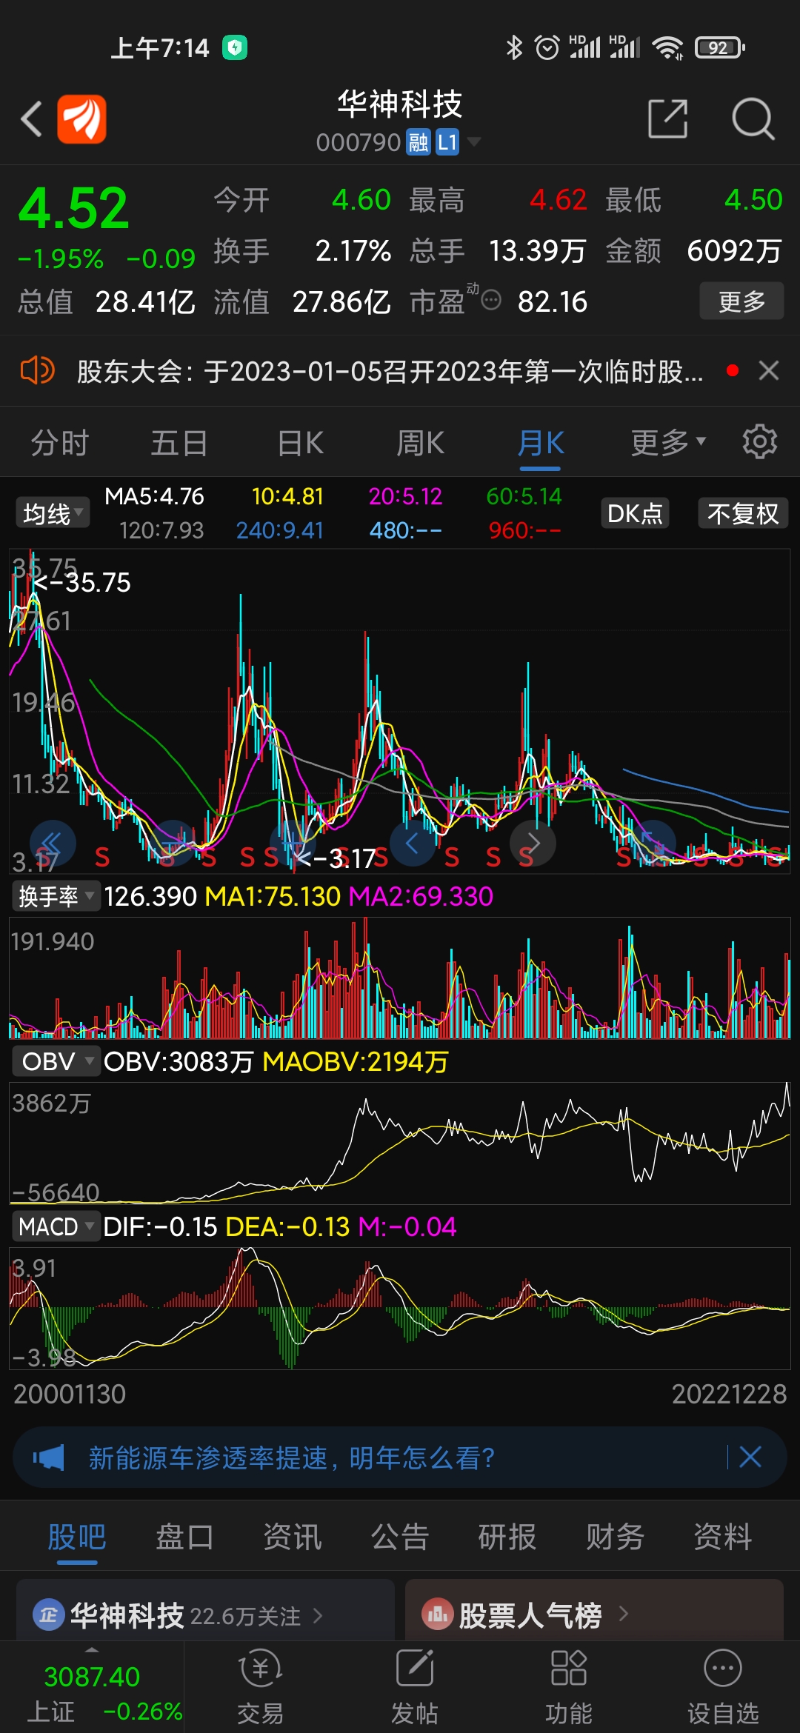Screen dimensions: 800x1733
Task: Tap the 融 margin badge
Action: (x=419, y=141)
